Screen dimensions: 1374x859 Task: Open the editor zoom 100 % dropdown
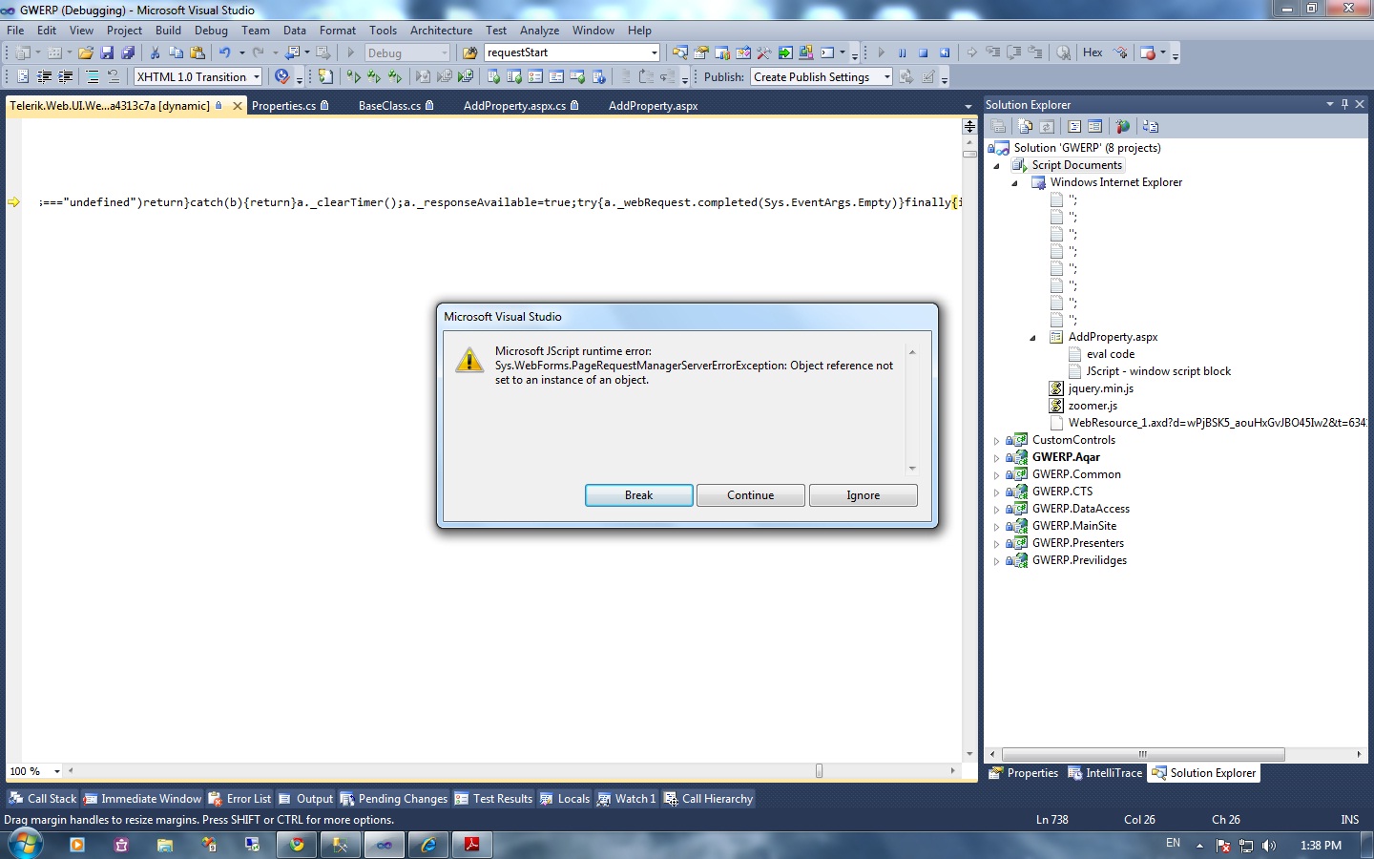(x=57, y=771)
